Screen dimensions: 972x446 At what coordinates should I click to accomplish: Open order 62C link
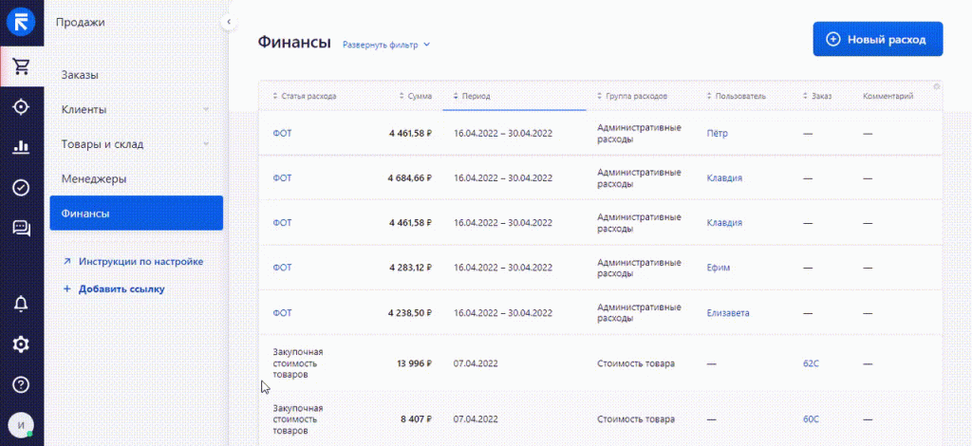pos(811,363)
